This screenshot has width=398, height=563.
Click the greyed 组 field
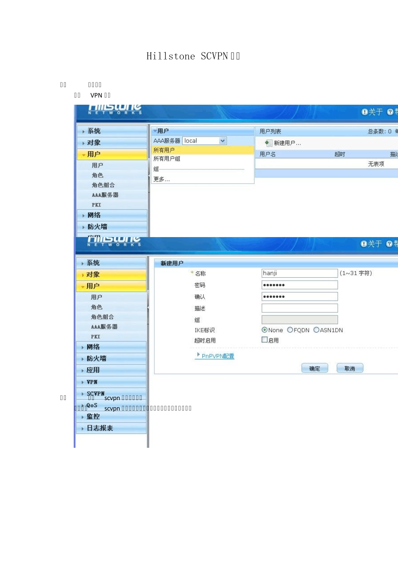[x=300, y=320]
